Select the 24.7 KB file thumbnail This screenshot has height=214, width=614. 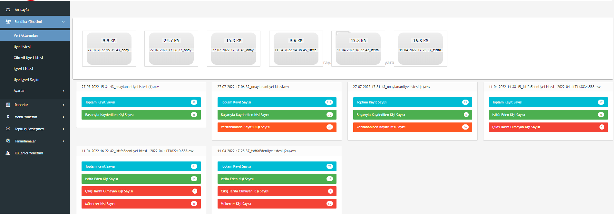(171, 49)
